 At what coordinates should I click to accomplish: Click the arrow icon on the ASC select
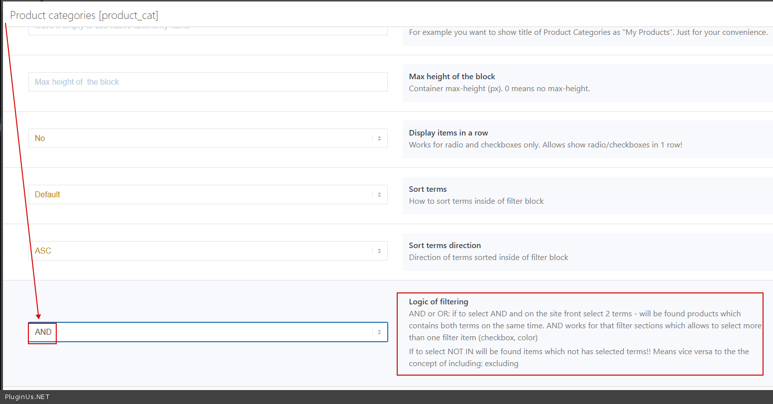click(379, 251)
